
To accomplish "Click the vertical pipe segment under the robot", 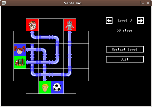I will pos(70,37).
